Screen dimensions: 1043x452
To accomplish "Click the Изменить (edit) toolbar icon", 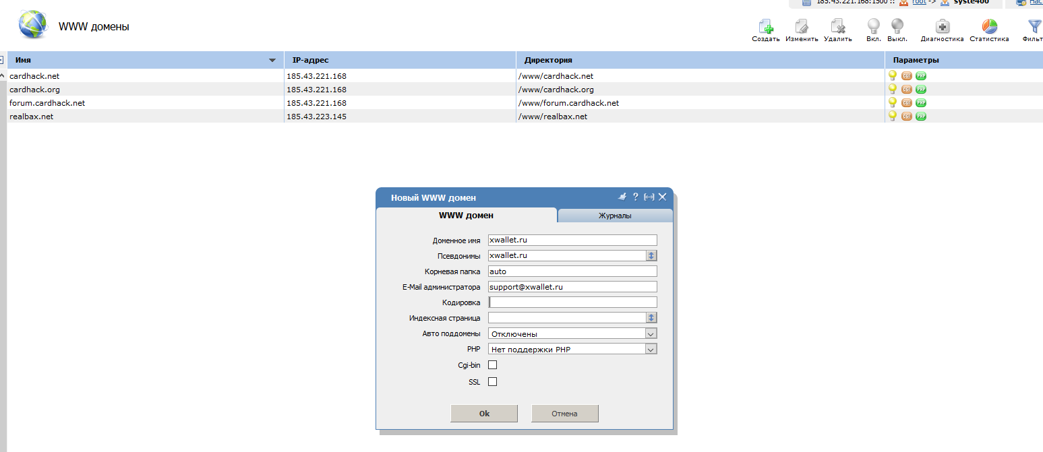I will point(802,26).
